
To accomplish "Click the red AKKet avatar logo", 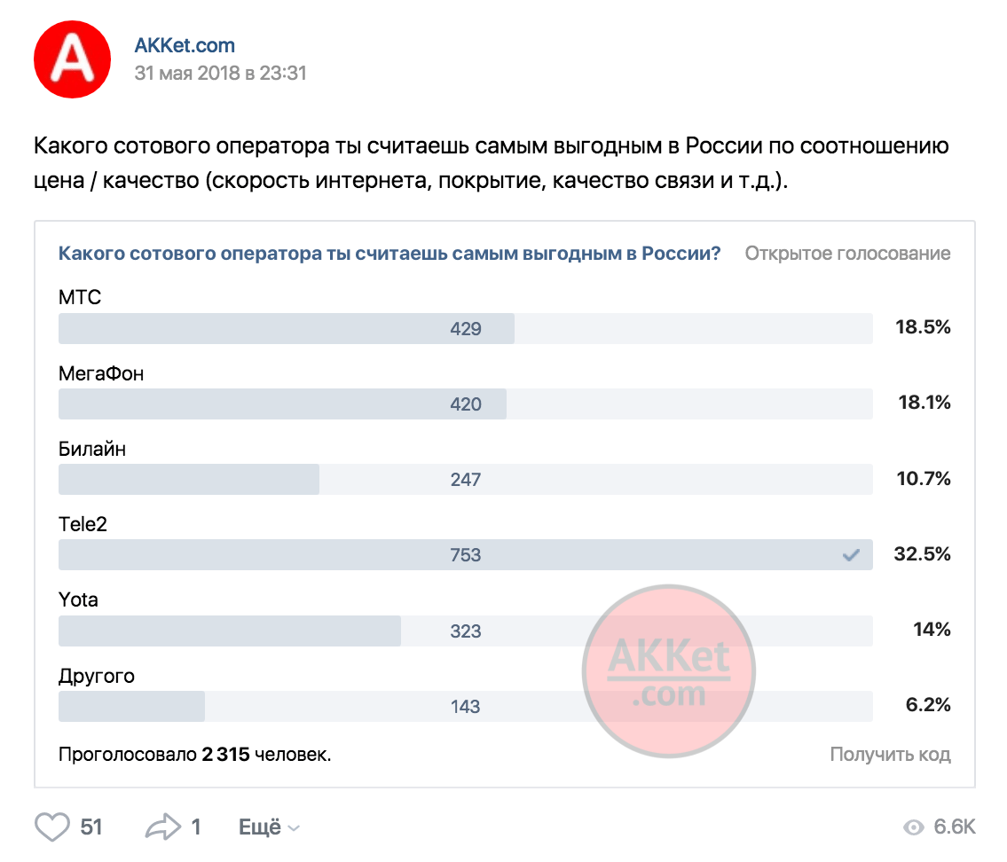I will pyautogui.click(x=72, y=59).
